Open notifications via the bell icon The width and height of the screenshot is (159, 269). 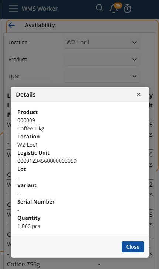(114, 9)
